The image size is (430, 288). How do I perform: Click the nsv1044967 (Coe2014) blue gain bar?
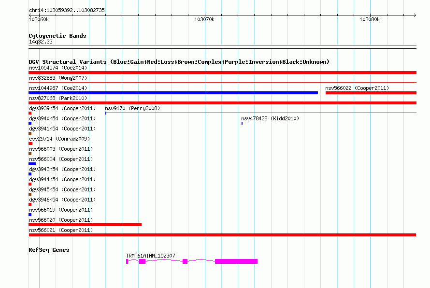(x=173, y=93)
